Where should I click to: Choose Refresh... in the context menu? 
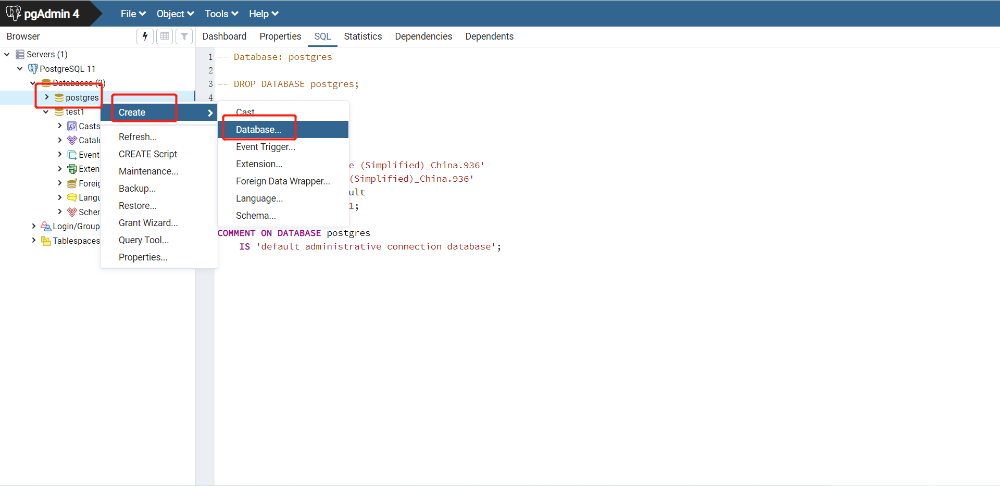(159, 137)
